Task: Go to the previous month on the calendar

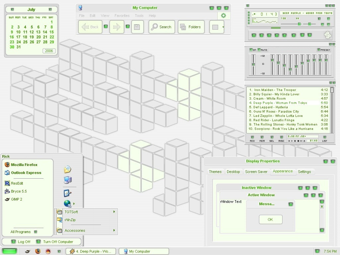Action: [12, 9]
